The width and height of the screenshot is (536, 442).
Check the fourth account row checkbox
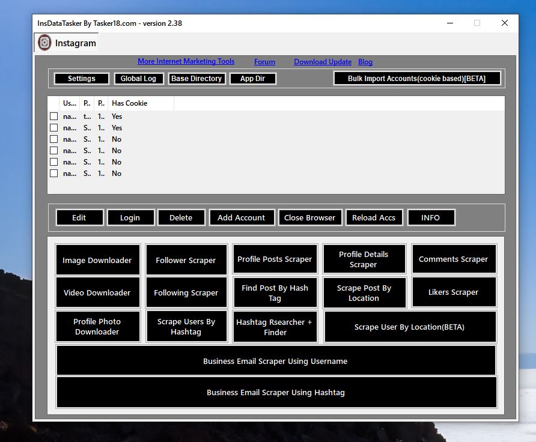53,150
